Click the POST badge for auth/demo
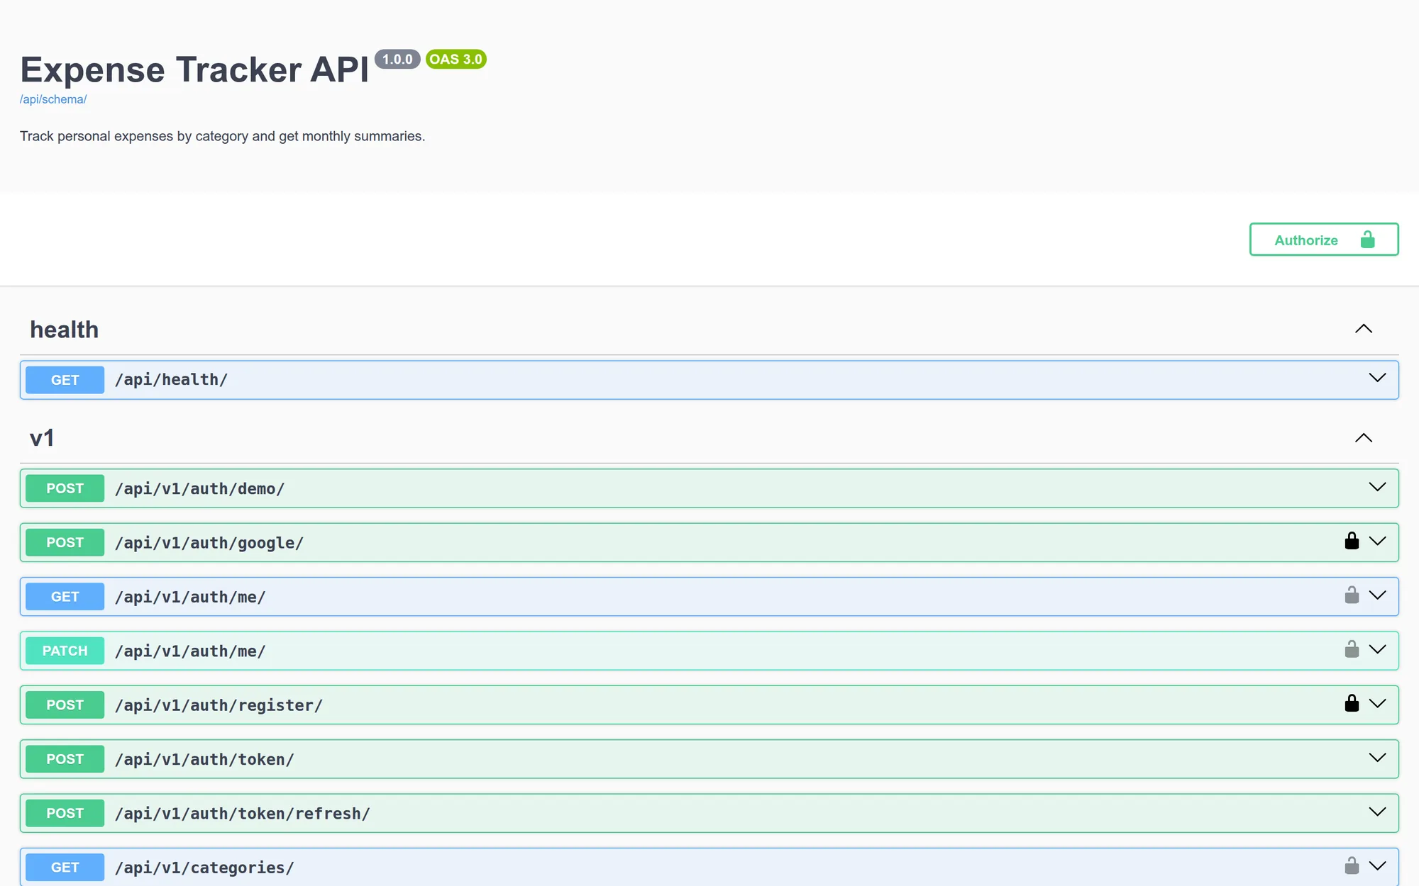The image size is (1419, 886). point(65,488)
